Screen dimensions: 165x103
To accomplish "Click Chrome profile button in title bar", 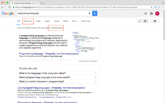I will 163,3.
